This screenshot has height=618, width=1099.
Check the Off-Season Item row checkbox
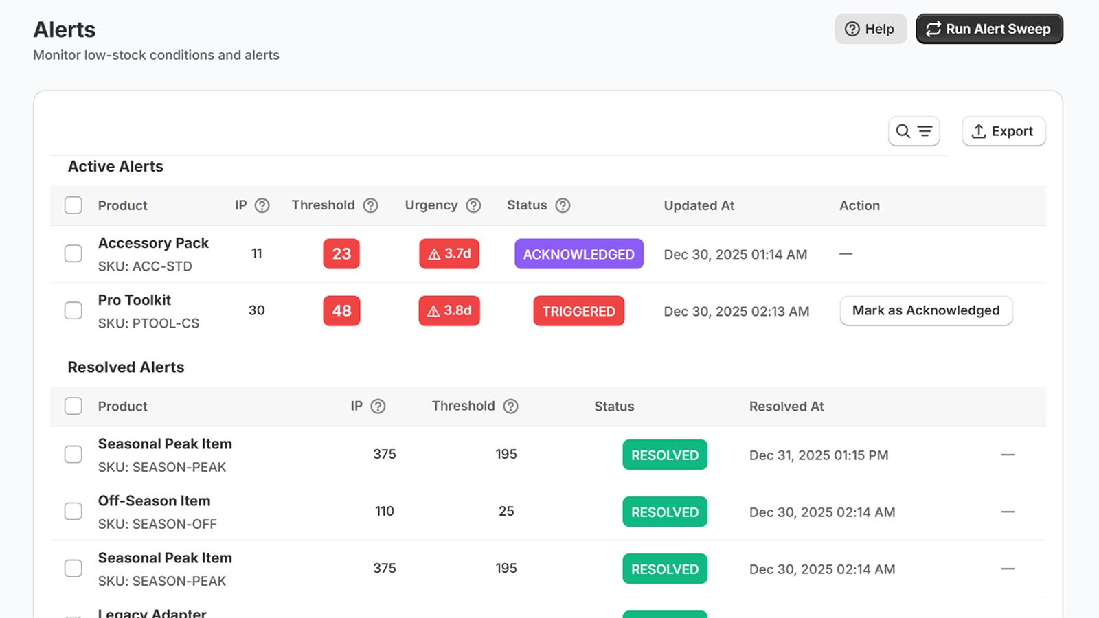[x=73, y=511]
